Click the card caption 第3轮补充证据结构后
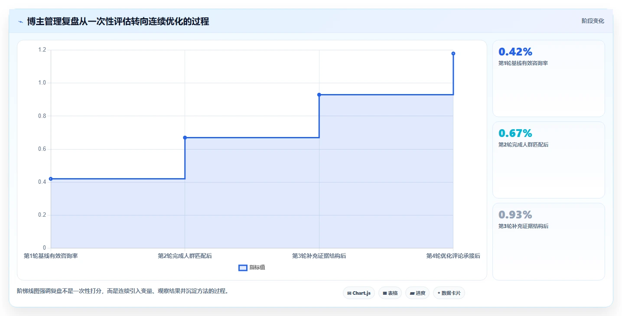 point(523,226)
